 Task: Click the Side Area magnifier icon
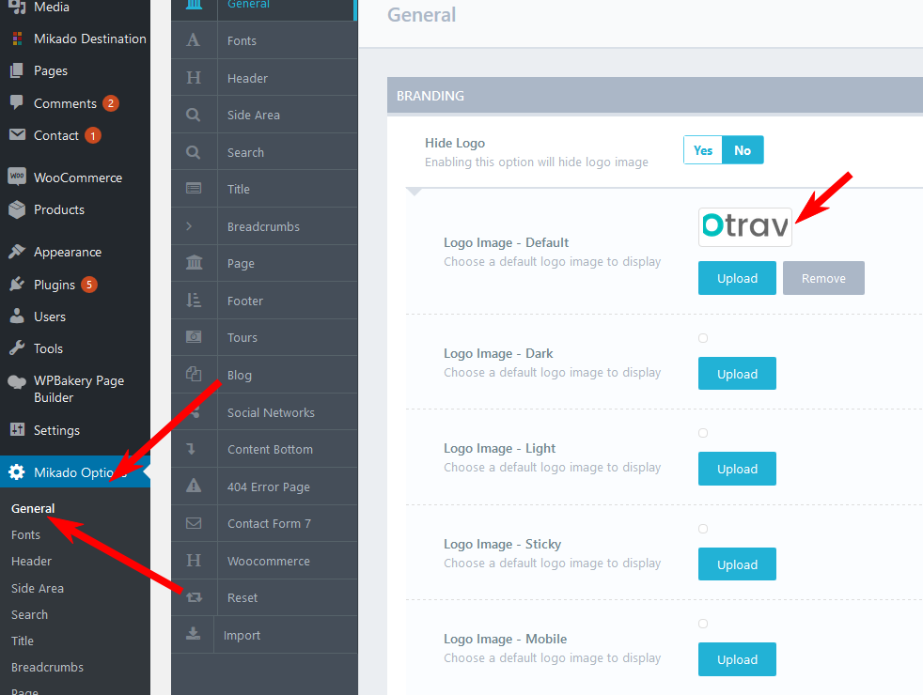(193, 115)
